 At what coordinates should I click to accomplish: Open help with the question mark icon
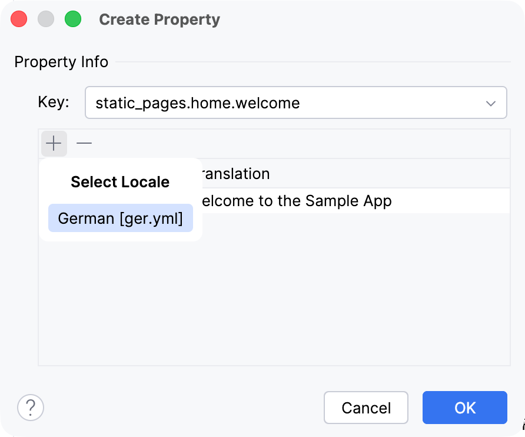[31, 408]
